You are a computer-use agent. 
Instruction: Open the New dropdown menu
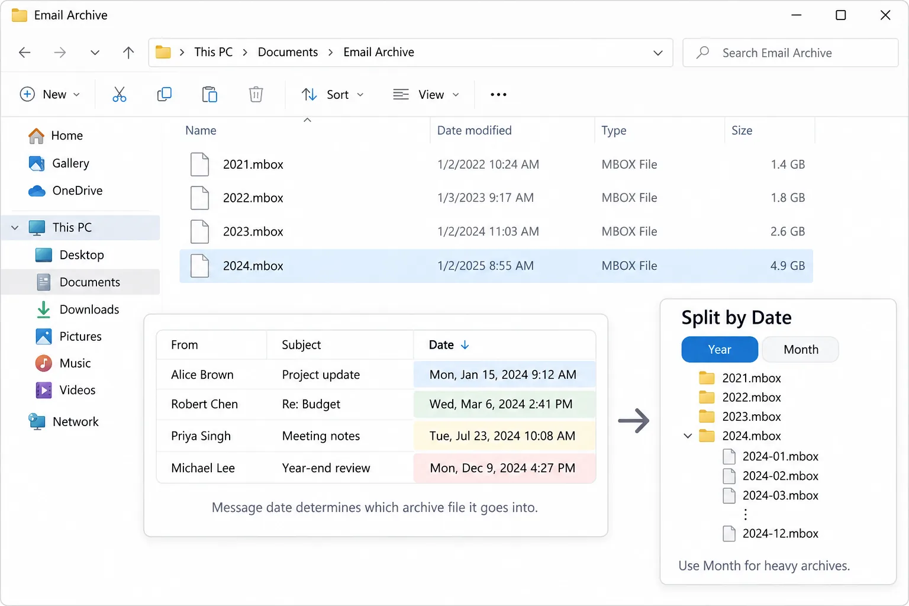(x=50, y=95)
